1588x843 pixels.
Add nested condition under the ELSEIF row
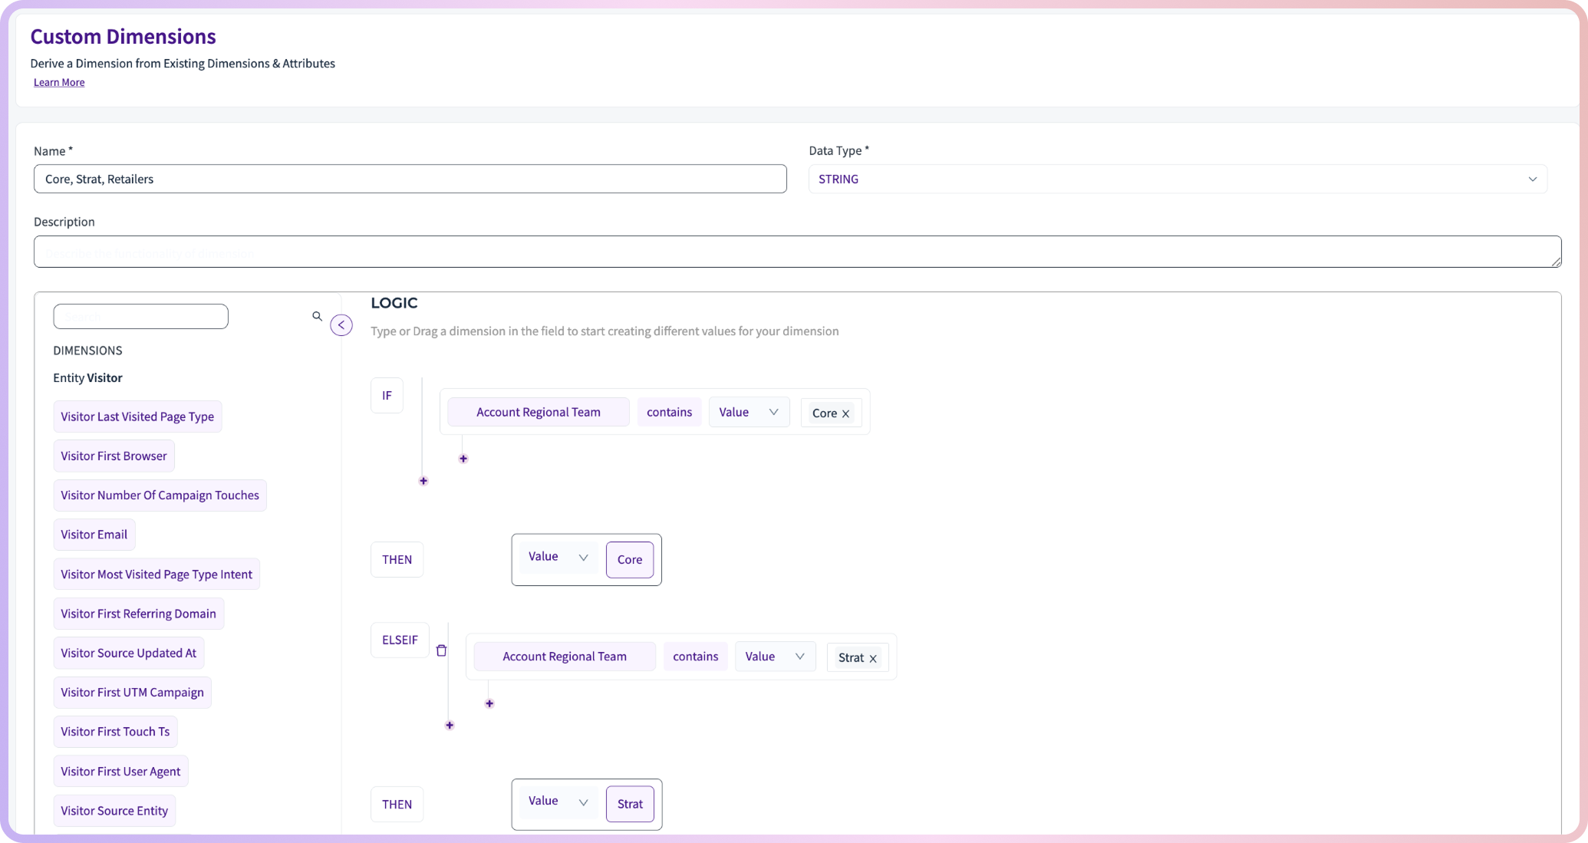489,703
